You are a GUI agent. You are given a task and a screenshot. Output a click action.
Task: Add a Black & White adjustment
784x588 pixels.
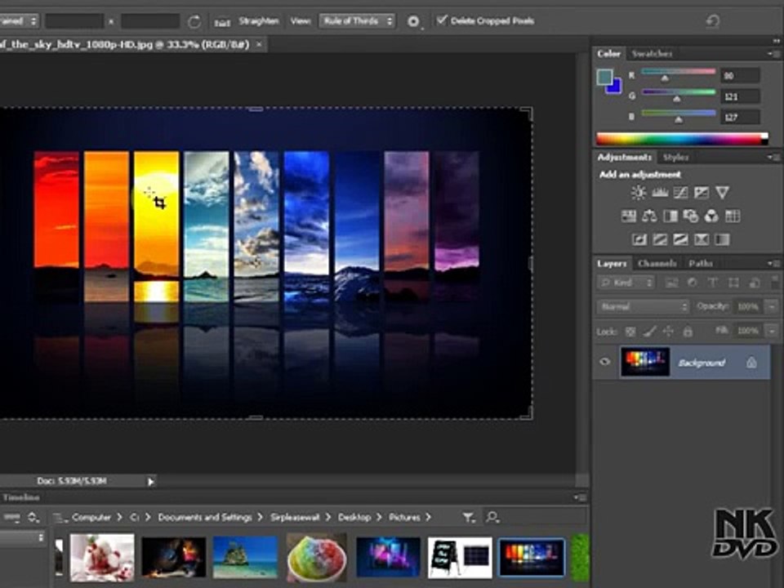tap(670, 216)
